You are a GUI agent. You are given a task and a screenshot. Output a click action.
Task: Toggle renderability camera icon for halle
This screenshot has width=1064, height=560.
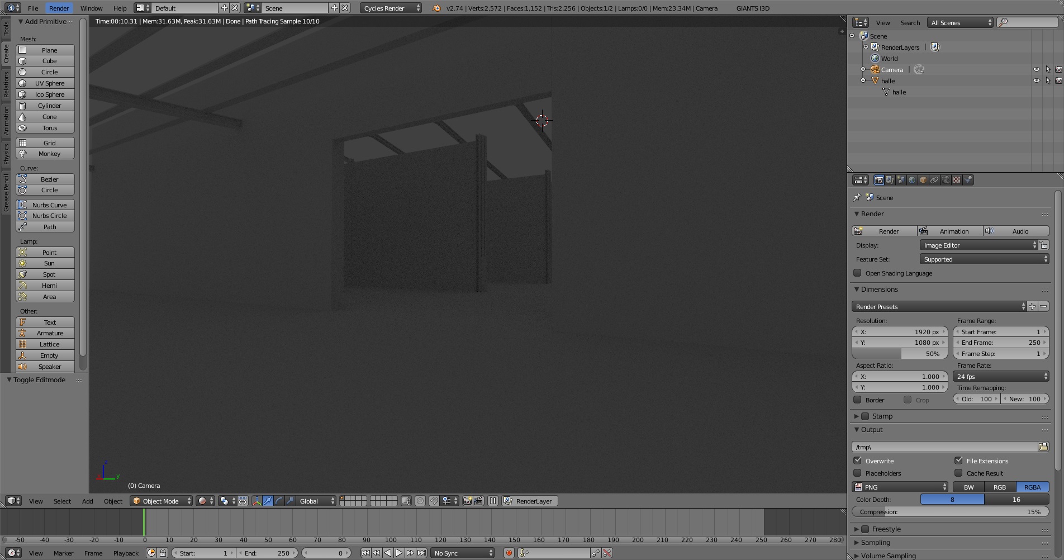coord(1058,81)
